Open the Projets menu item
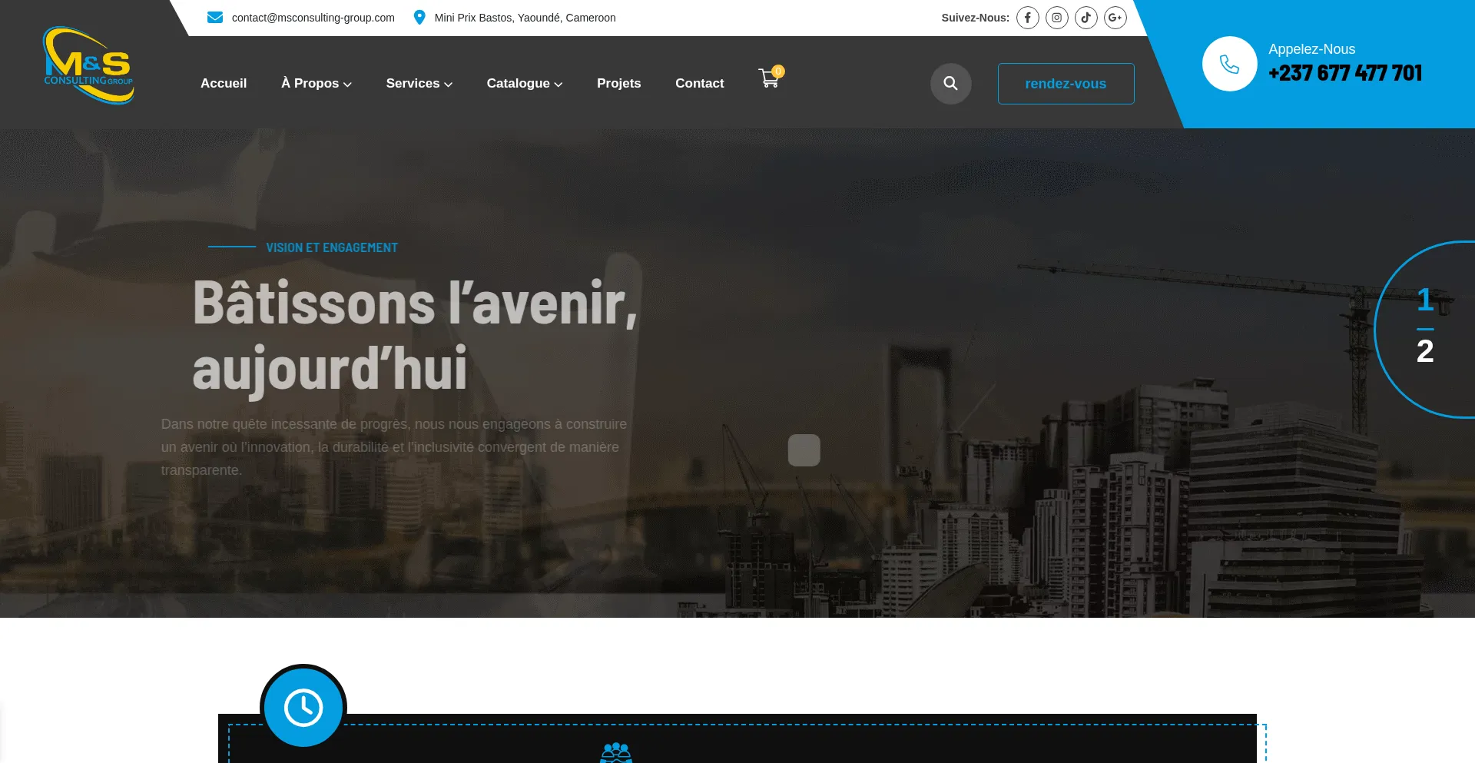Viewport: 1475px width, 763px height. [618, 84]
